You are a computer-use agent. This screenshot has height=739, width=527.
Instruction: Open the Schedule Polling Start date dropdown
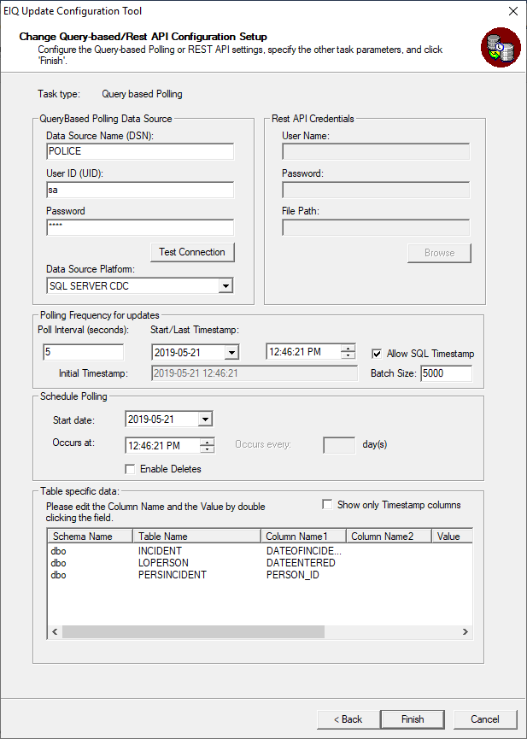click(204, 419)
